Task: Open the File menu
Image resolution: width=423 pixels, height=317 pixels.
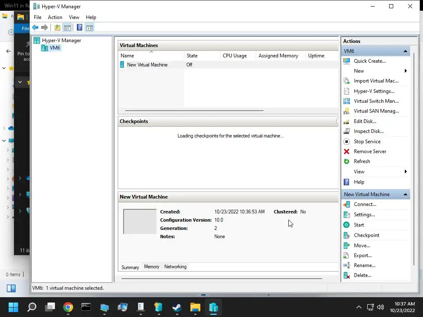Action: [38, 17]
